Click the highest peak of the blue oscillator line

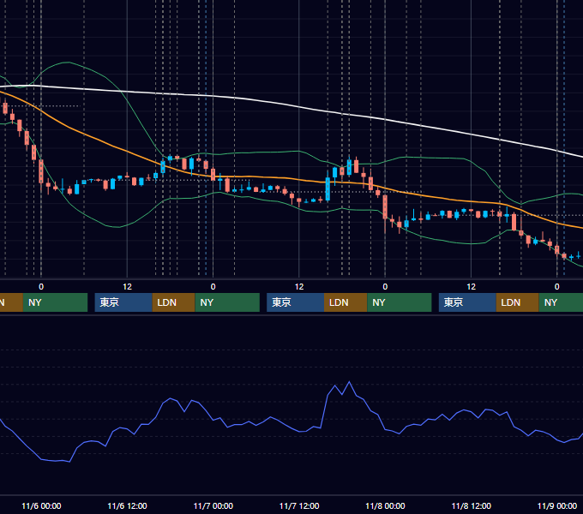pos(349,382)
